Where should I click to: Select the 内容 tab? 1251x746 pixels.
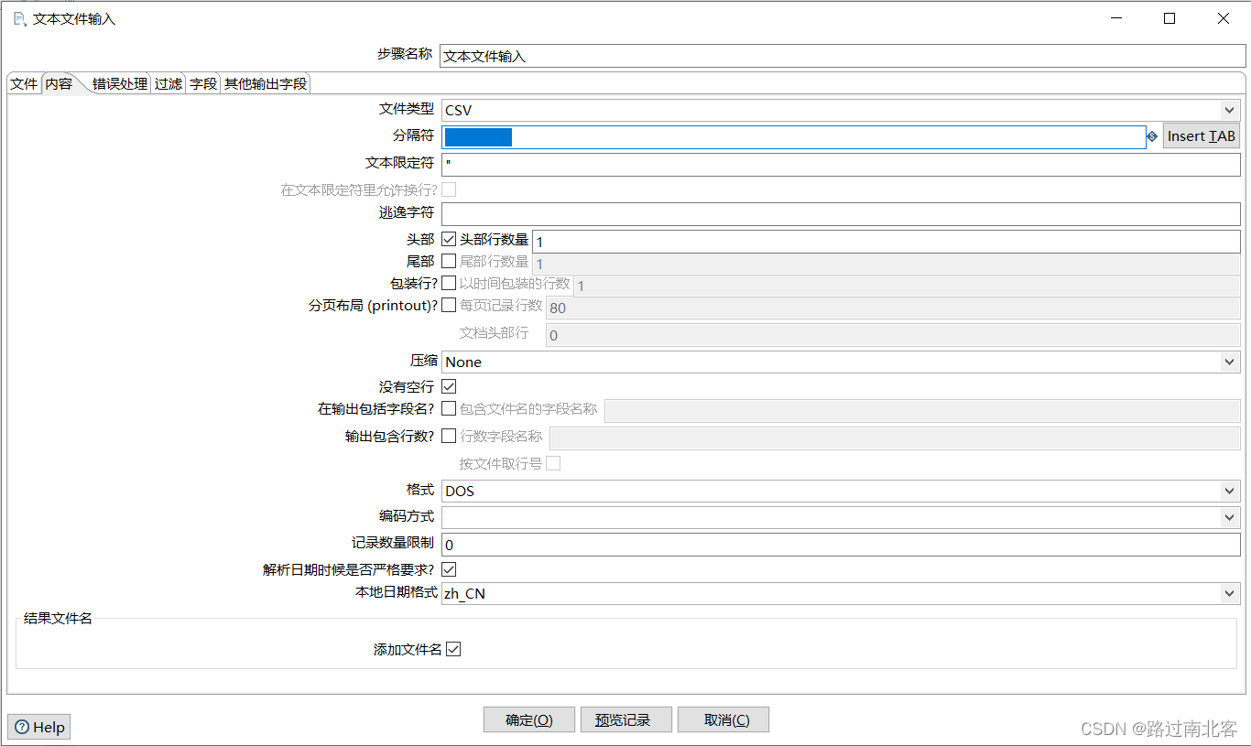[x=60, y=83]
